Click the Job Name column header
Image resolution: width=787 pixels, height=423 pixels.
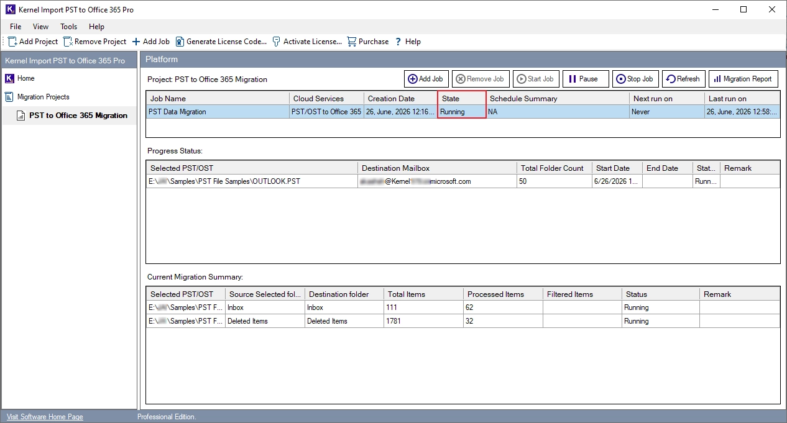pos(218,99)
